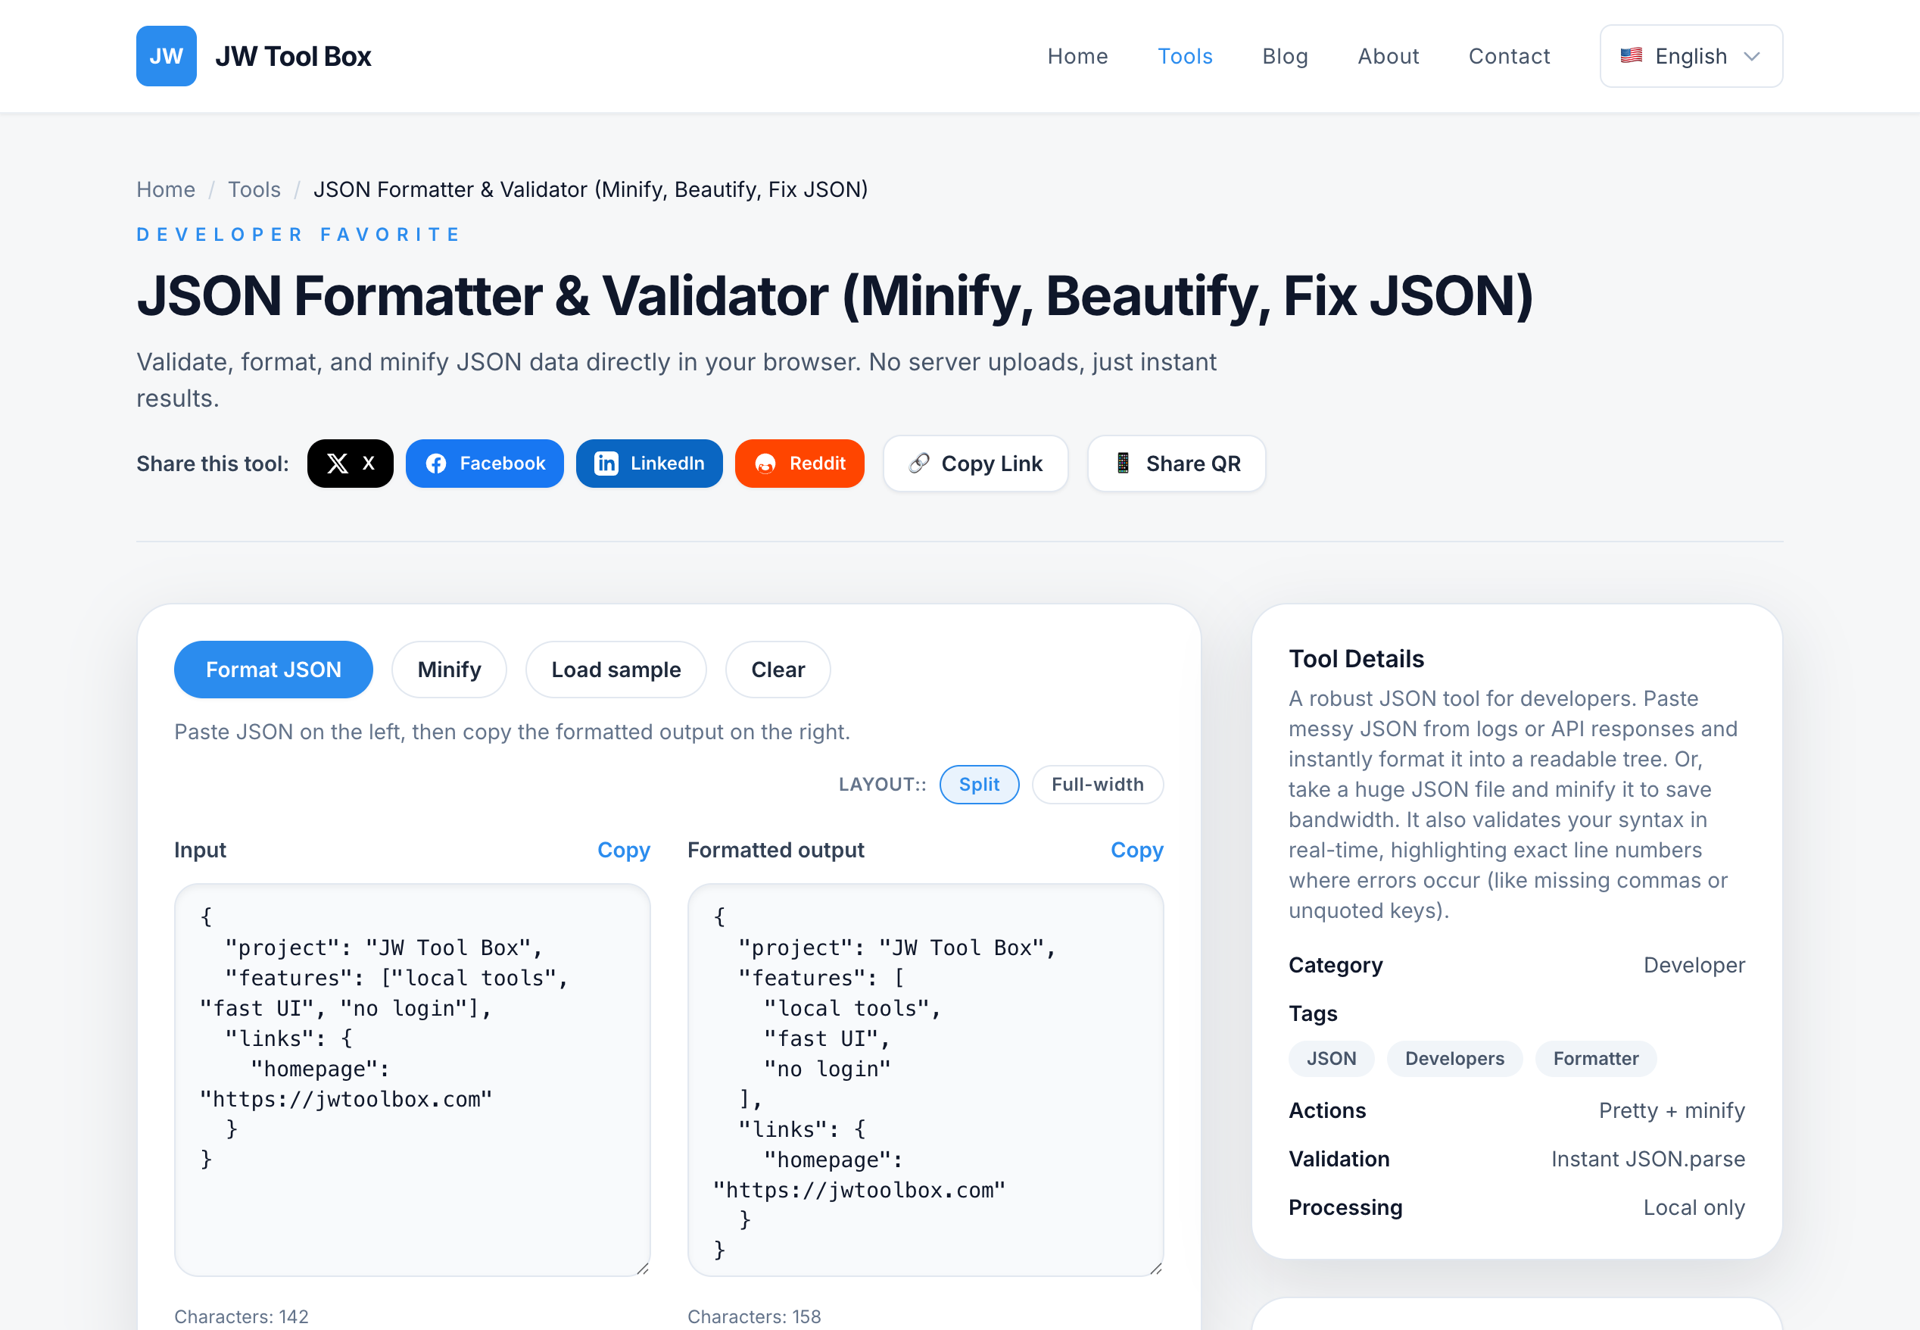Share on LinkedIn
This screenshot has width=1920, height=1330.
click(649, 464)
